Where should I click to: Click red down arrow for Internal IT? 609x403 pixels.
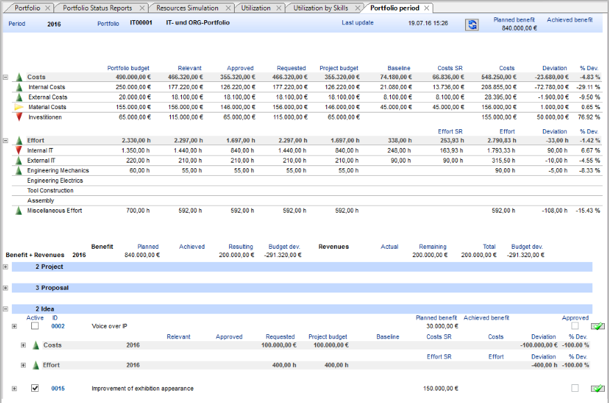click(19, 150)
